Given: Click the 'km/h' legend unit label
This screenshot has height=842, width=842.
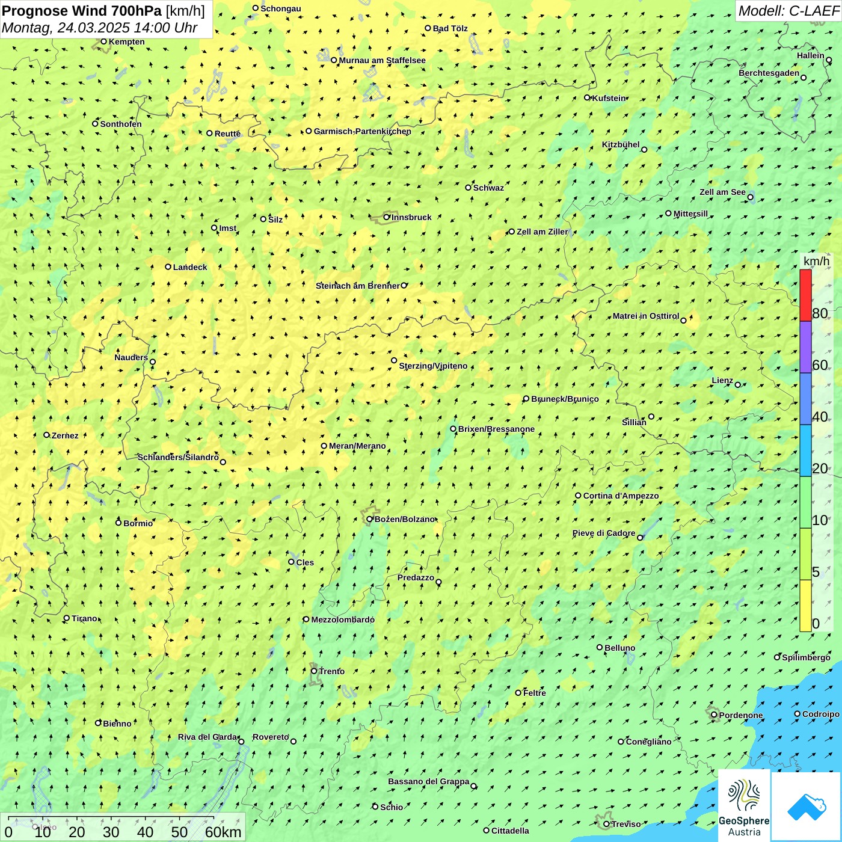Looking at the screenshot, I should [x=816, y=261].
